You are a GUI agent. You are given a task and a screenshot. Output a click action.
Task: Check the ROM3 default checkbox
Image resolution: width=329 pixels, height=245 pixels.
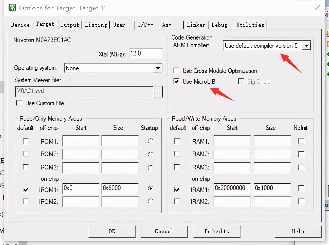26,167
